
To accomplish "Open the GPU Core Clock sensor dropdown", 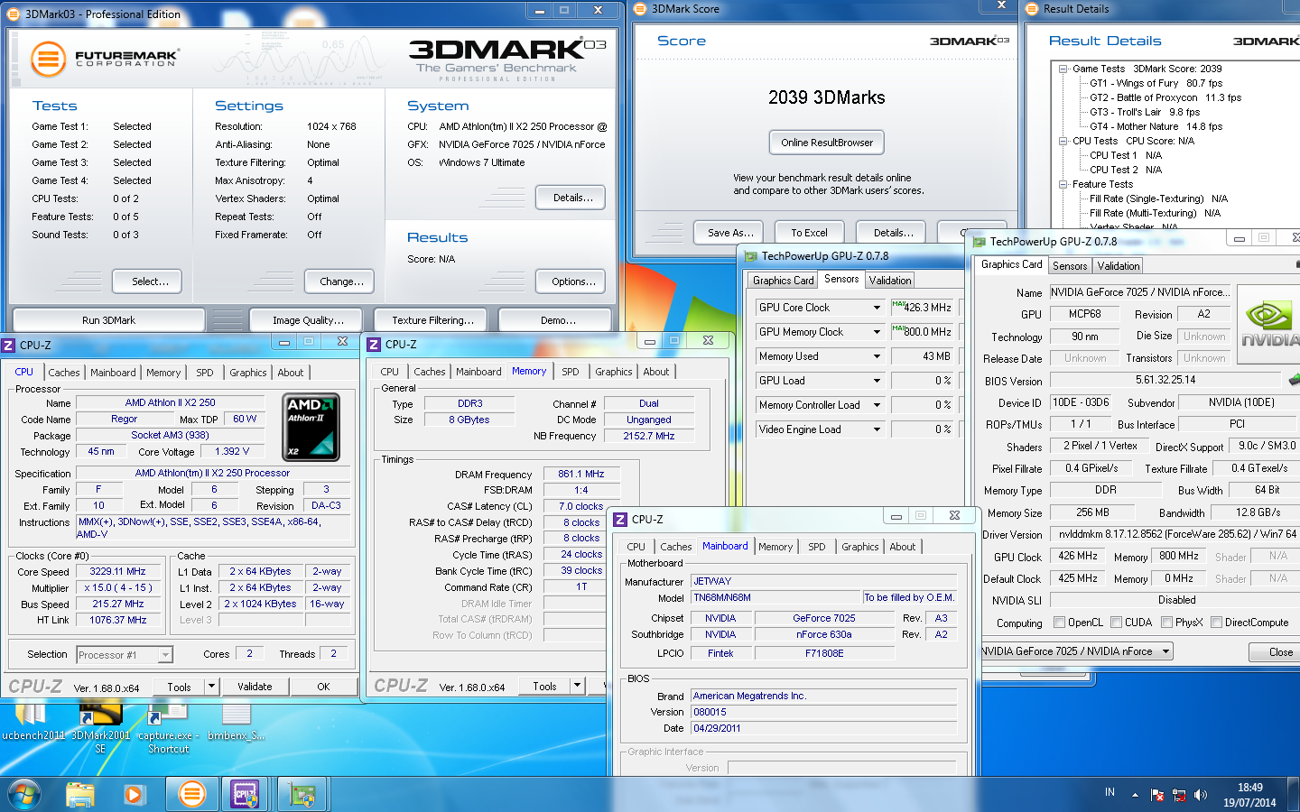I will 876,308.
